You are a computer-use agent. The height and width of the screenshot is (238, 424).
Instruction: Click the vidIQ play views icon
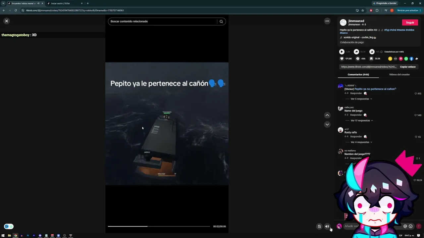click(x=342, y=52)
